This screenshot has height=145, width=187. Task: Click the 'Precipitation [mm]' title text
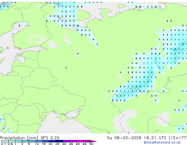pyautogui.click(x=19, y=138)
